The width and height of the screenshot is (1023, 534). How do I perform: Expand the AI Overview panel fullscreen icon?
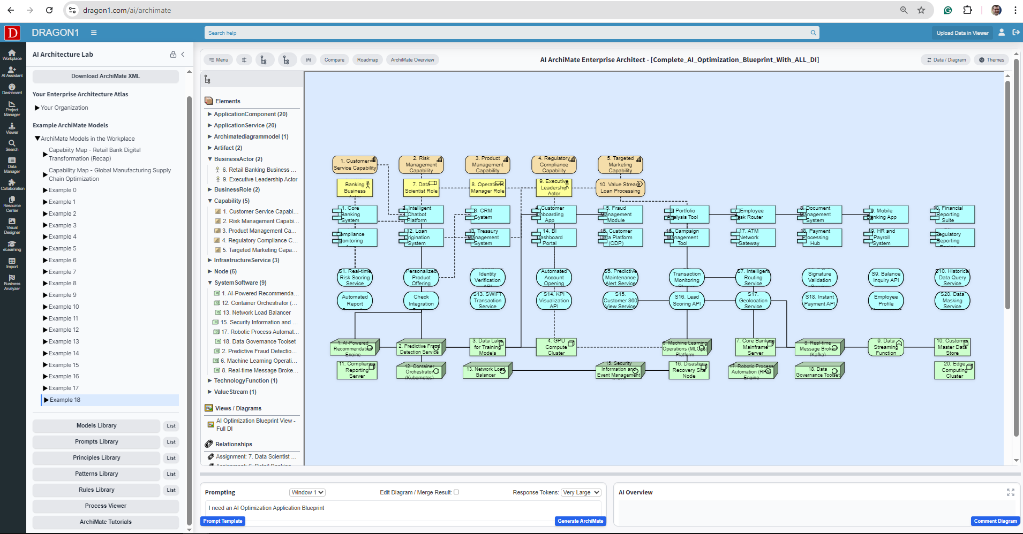click(1010, 492)
